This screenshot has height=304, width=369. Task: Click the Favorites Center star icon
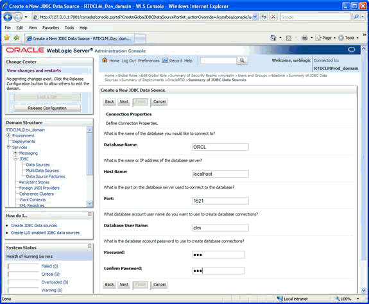(x=7, y=38)
